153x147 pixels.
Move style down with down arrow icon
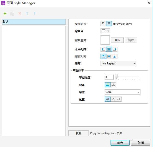tap(35, 14)
